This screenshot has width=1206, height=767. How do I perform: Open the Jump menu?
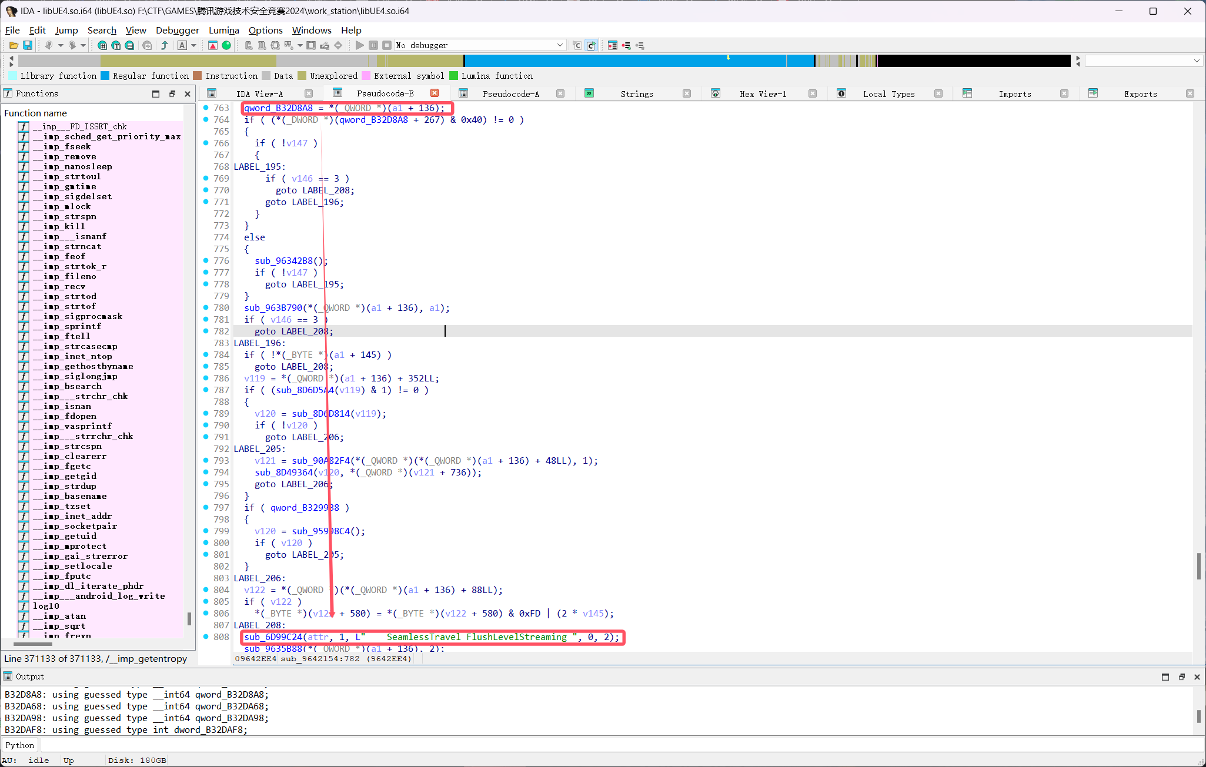click(66, 30)
